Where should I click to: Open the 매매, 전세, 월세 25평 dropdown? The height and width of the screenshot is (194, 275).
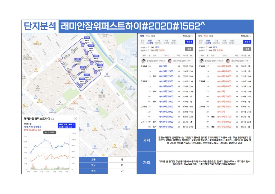pos(67,125)
